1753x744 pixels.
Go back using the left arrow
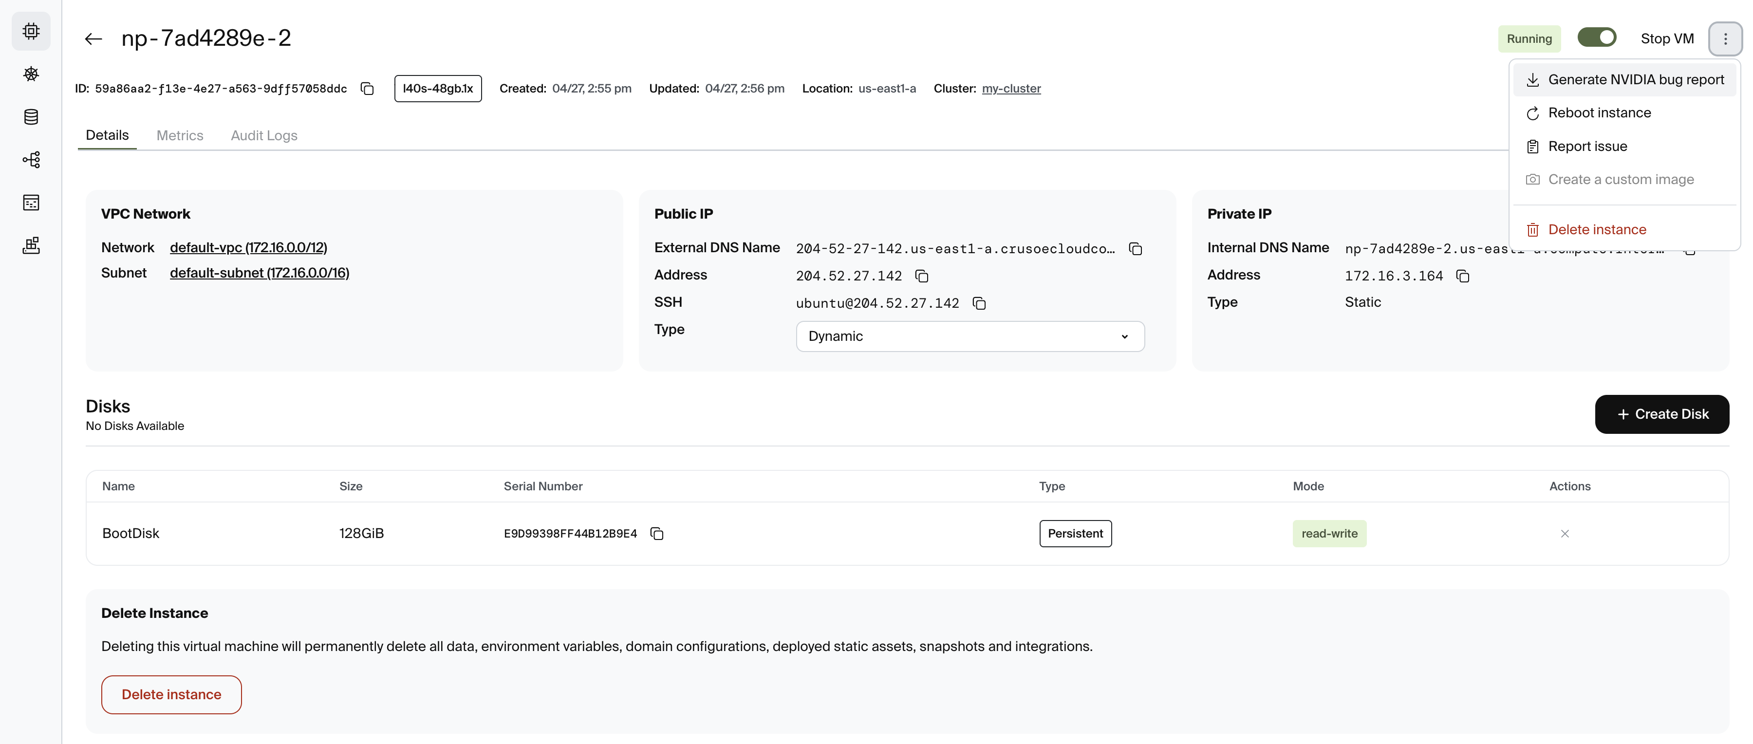tap(93, 39)
